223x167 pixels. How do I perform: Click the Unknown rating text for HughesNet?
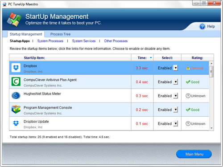pos(198,96)
